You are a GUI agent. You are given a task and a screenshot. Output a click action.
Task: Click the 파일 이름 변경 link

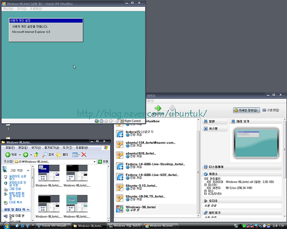(x=17, y=217)
